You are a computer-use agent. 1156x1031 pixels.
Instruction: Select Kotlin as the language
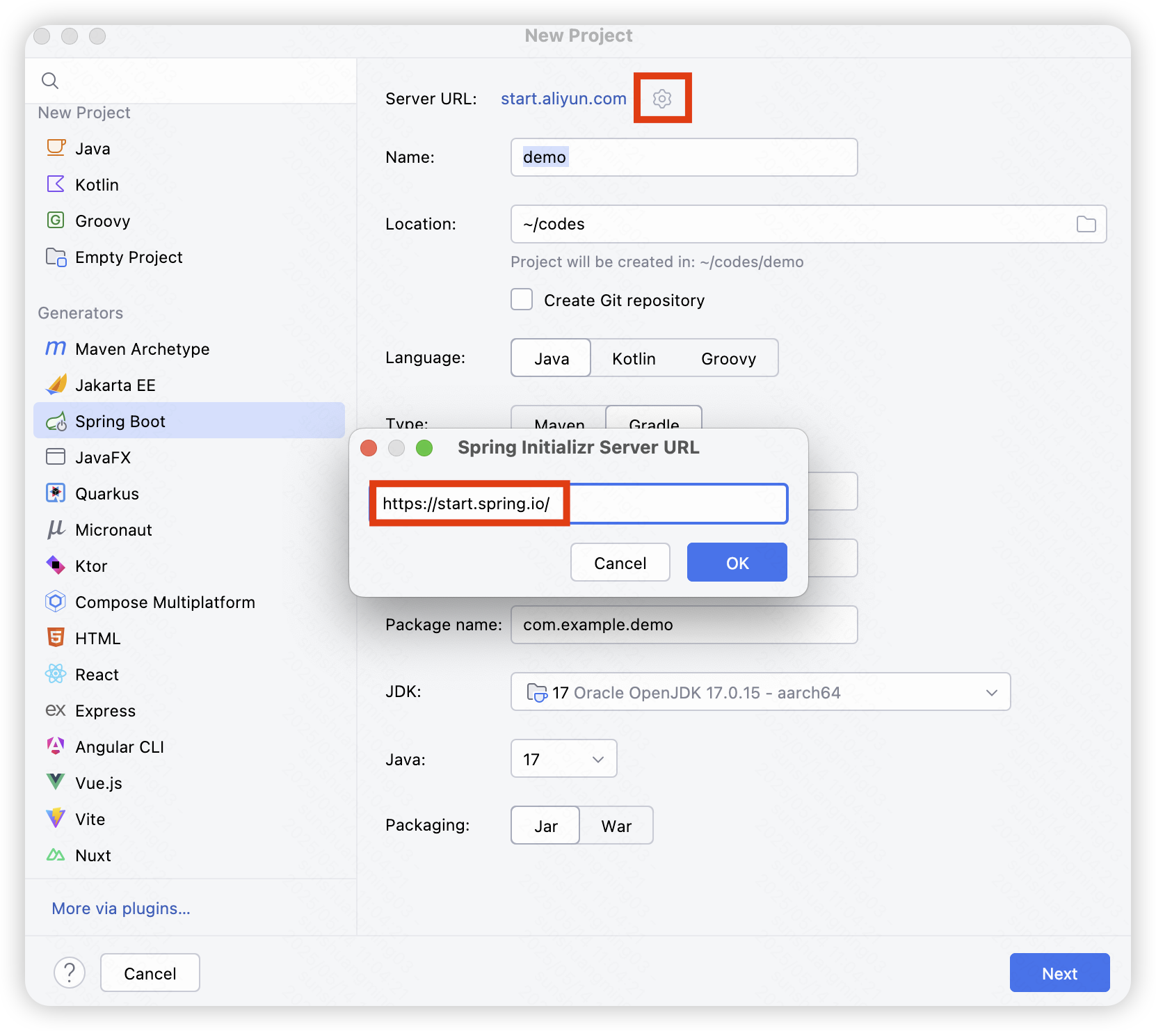click(634, 358)
